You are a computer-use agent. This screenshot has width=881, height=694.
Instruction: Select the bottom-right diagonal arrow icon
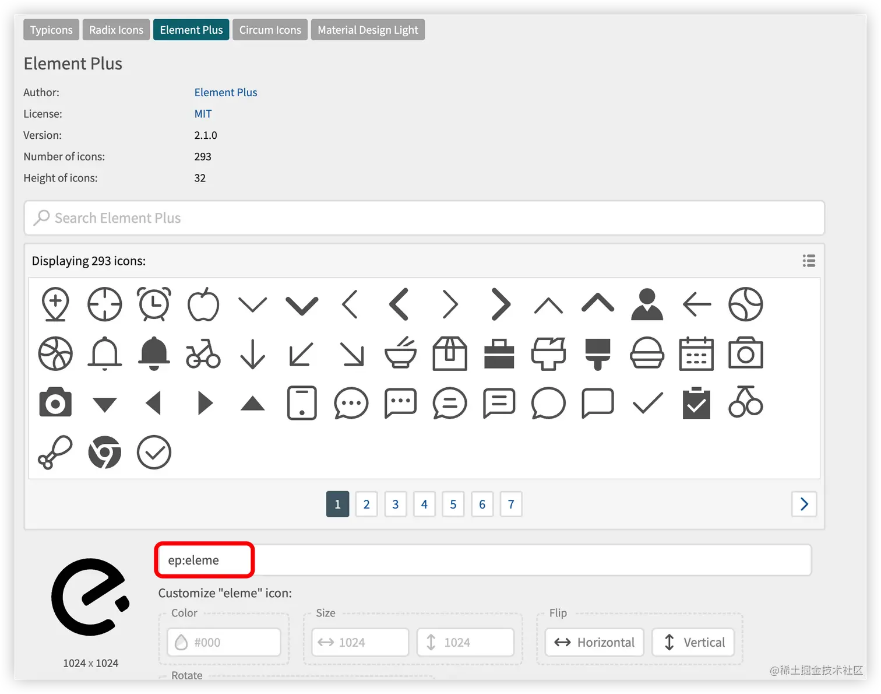(x=351, y=355)
